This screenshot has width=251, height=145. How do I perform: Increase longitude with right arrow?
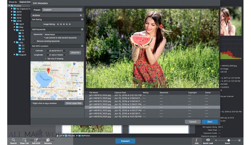click(66, 55)
